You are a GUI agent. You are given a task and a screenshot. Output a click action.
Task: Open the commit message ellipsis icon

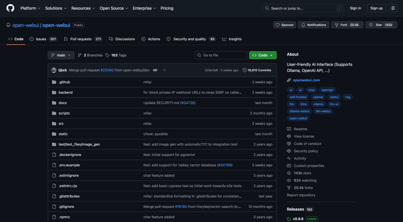pos(155,70)
